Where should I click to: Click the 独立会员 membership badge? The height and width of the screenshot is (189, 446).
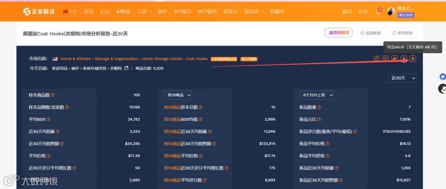point(406,15)
